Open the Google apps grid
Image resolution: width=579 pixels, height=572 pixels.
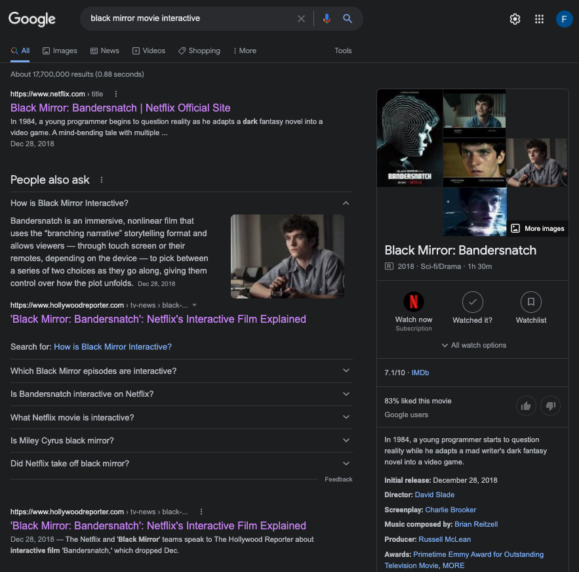pyautogui.click(x=539, y=19)
